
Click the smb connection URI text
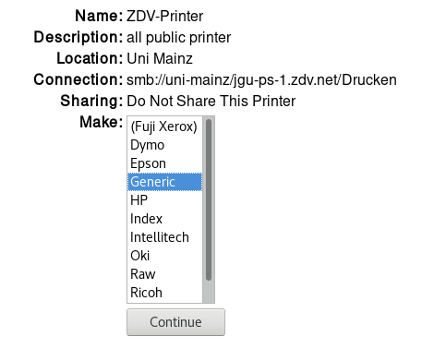click(261, 80)
